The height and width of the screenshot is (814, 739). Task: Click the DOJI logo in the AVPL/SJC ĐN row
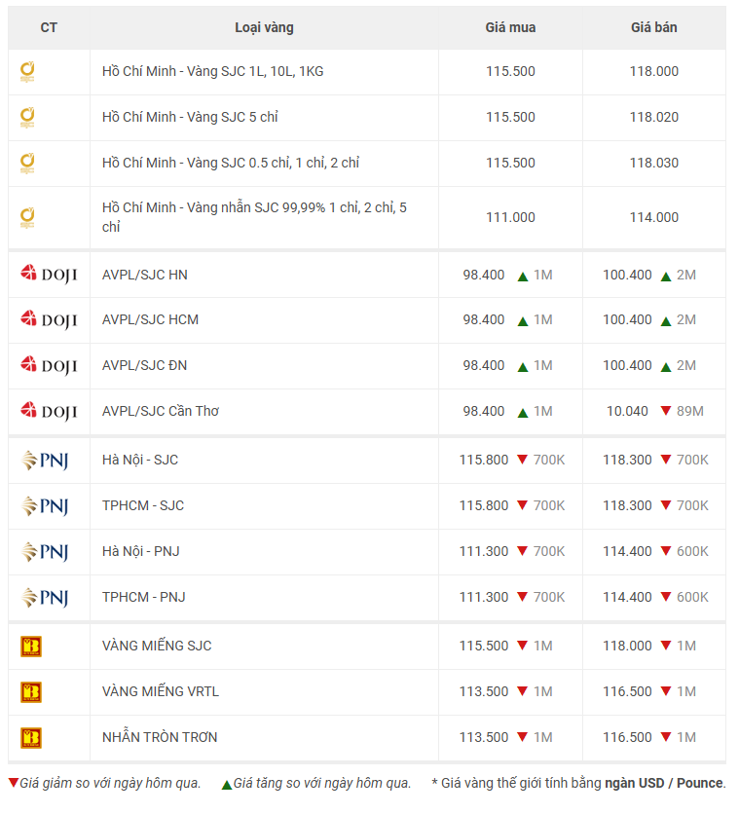(49, 365)
